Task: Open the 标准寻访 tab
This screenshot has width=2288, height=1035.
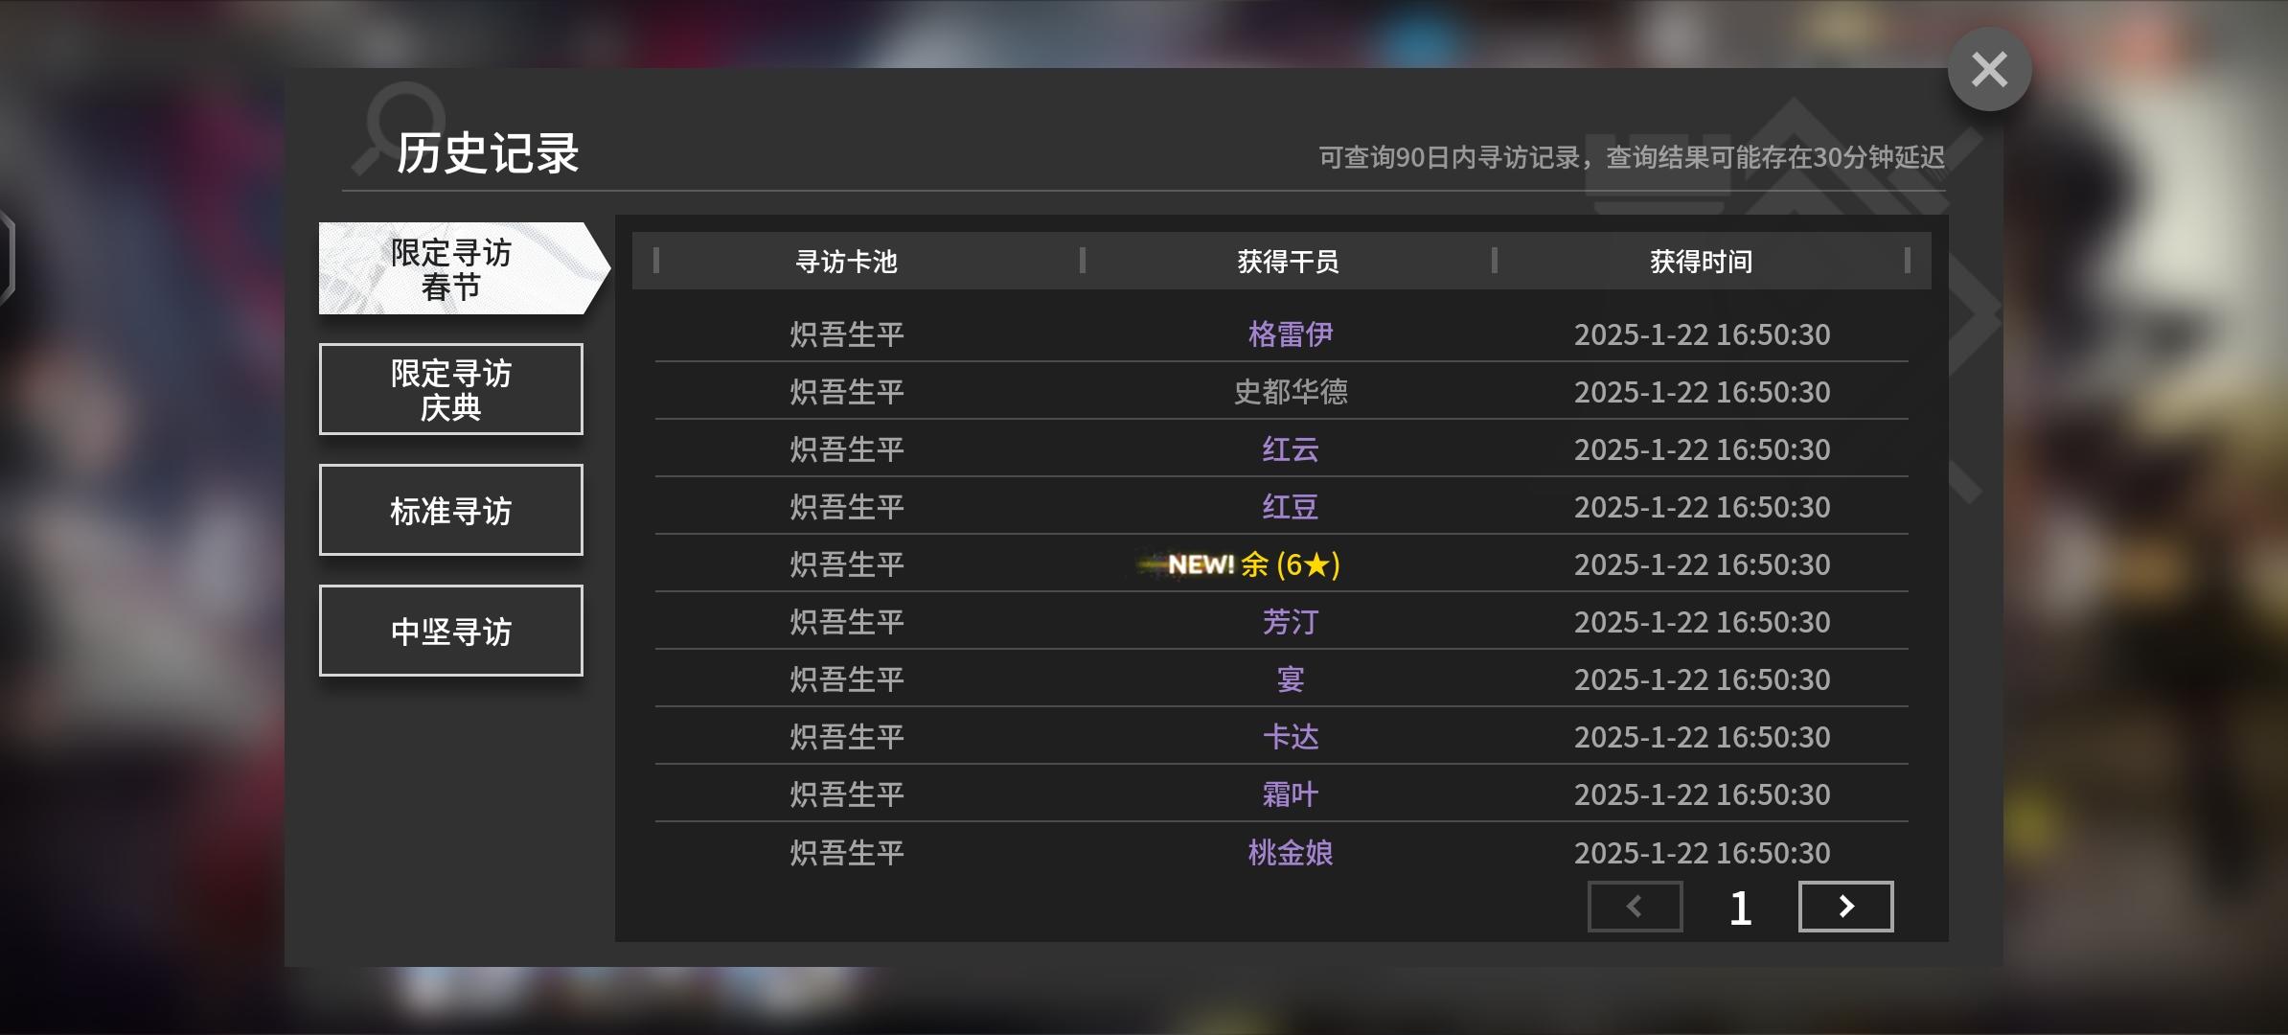Action: tap(451, 511)
